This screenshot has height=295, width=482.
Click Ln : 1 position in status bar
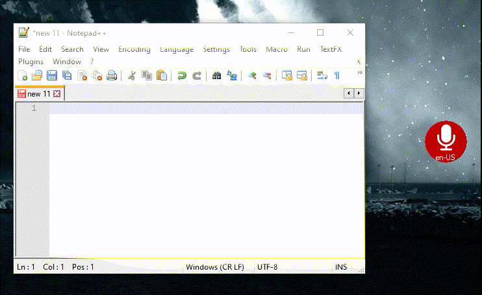click(26, 267)
